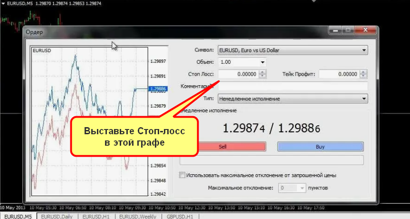This screenshot has width=410, height=219.
Task: Switch to the EURUSD,M5 chart tab
Action: 18,216
